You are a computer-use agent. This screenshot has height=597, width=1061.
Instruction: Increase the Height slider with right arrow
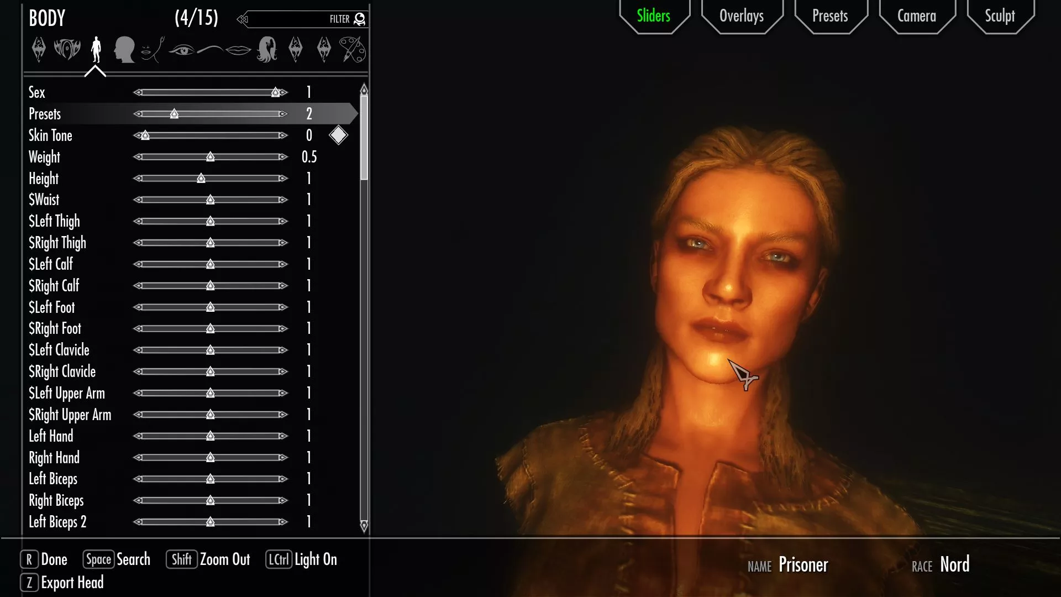283,179
